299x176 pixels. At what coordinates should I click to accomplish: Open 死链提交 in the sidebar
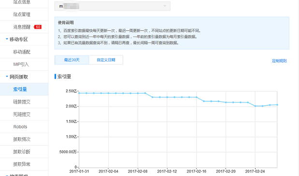coord(22,114)
